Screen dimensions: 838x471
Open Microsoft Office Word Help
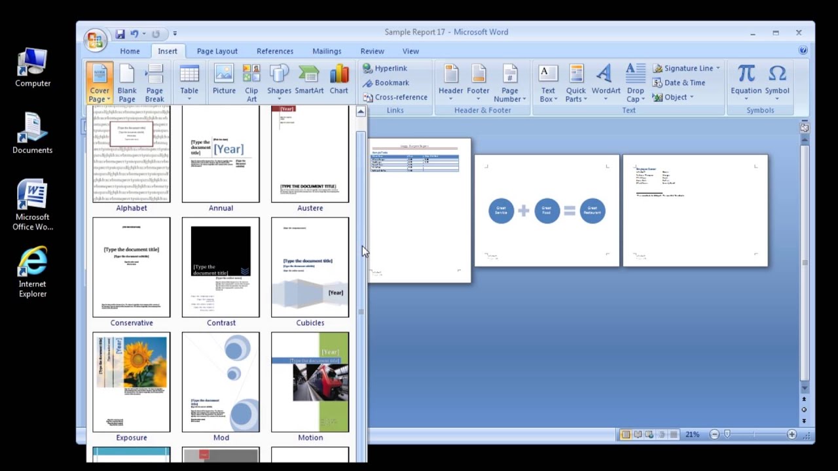tap(803, 50)
